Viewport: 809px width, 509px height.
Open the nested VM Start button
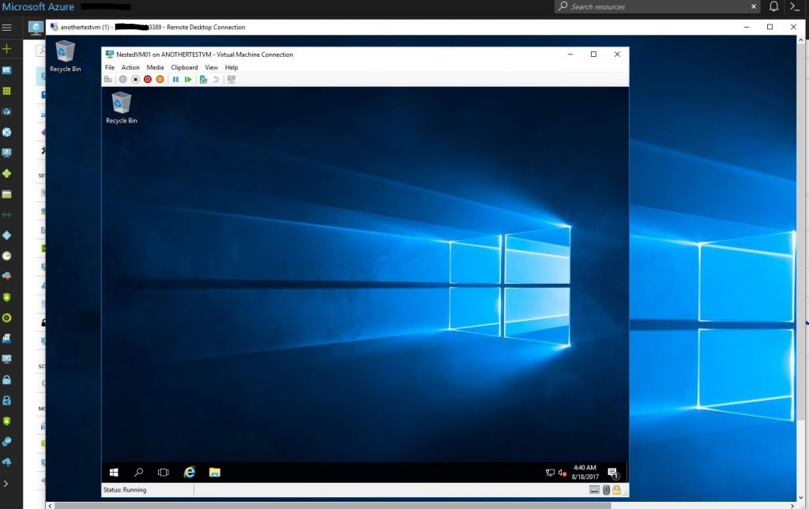114,473
